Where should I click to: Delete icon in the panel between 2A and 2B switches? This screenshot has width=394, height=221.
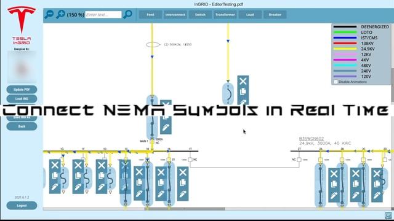(x=334, y=173)
